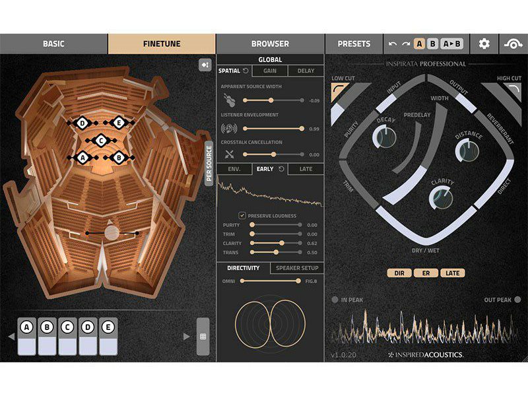Open the Directivity tab
This screenshot has height=396, width=528.
pyautogui.click(x=243, y=268)
